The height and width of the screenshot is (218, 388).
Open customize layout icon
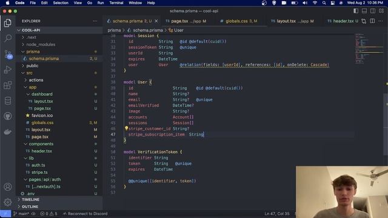pos(381,11)
